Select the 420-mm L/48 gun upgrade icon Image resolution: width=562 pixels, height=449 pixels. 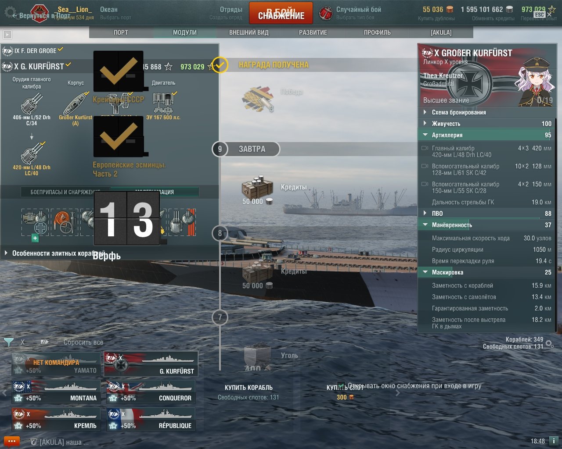pos(33,153)
